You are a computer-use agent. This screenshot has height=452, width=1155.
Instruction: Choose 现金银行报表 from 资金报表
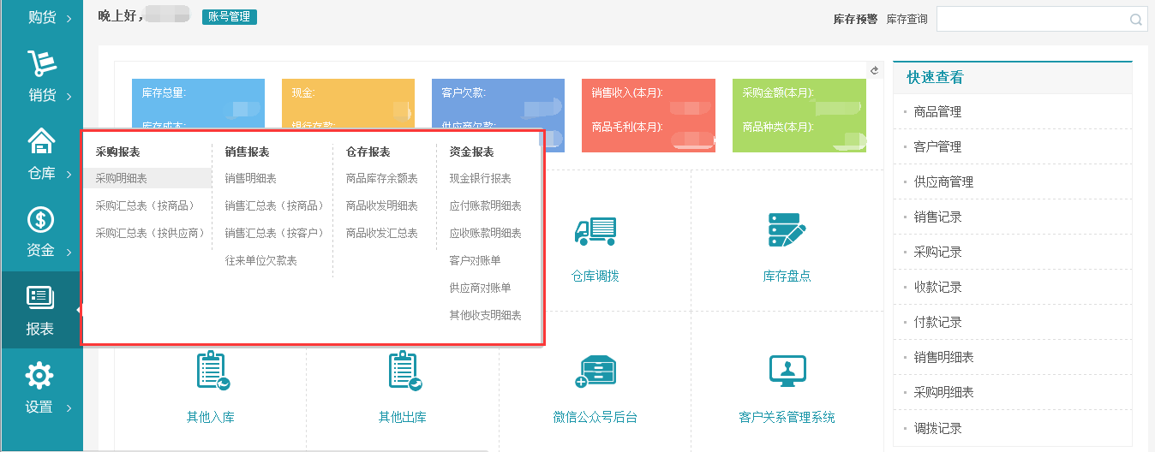coord(480,178)
